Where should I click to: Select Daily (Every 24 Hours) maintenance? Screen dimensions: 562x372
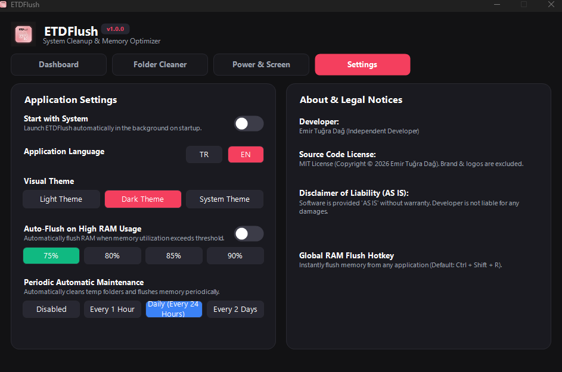pyautogui.click(x=174, y=309)
